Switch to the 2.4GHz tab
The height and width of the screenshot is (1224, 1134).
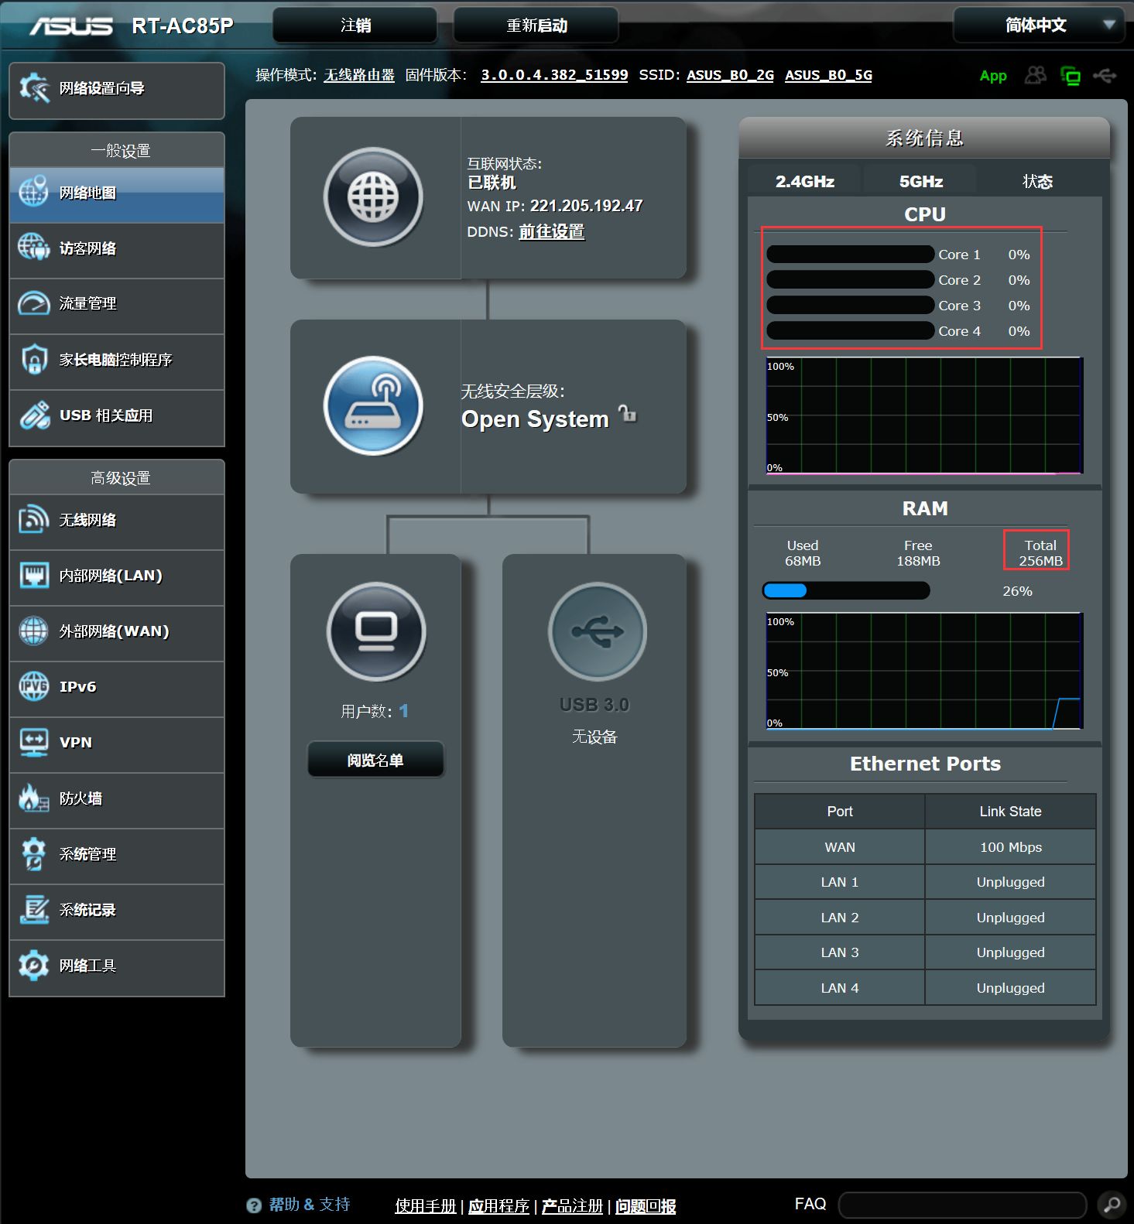(804, 181)
